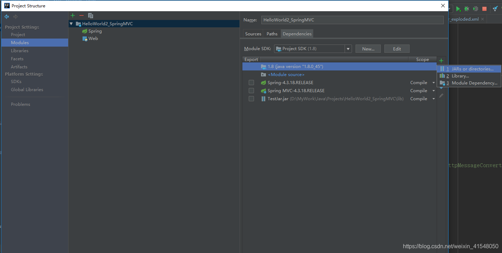Start debugging with the bug icon
Screen dimensions: 502x253
[x=467, y=9]
